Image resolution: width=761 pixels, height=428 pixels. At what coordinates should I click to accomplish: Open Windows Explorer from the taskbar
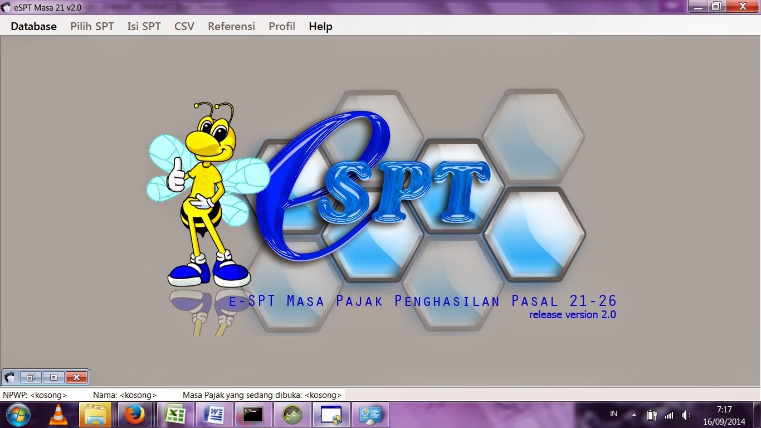95,415
